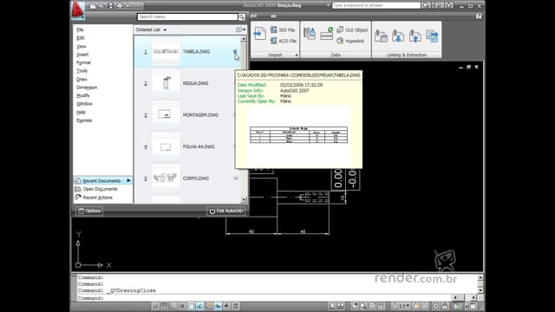Click the REGUA.DWG thumbnail

coord(166,83)
